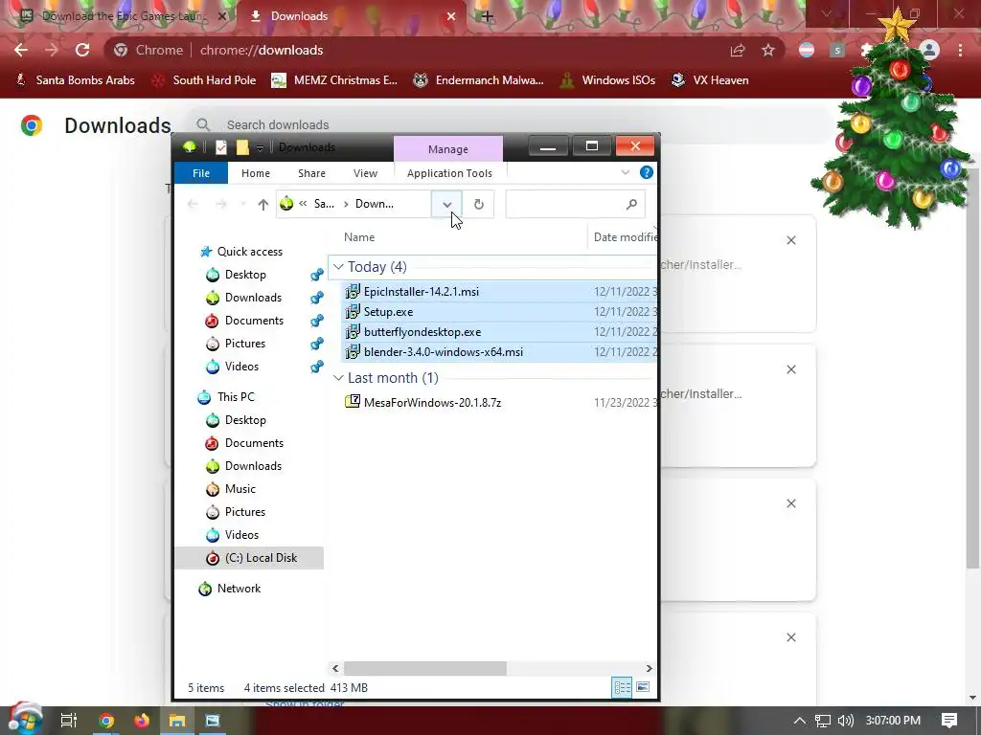The height and width of the screenshot is (735, 981).
Task: Open (C:) Local Disk drive
Action: tap(261, 558)
